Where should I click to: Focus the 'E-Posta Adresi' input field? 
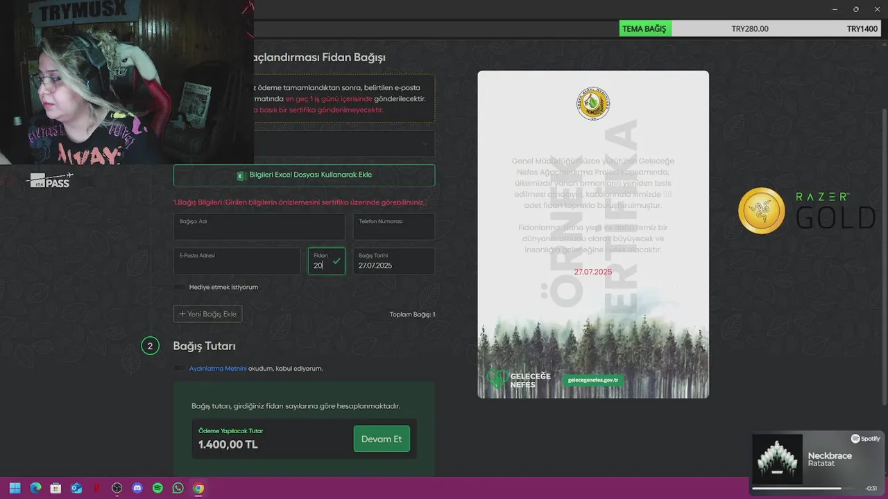coord(237,261)
